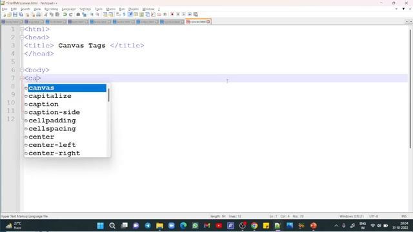Viewport: 413px width, 232px height.
Task: Choose canvas in the autocomplete list
Action: click(x=67, y=88)
